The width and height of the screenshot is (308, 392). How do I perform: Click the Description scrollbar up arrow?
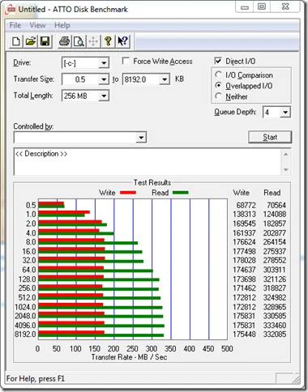pyautogui.click(x=286, y=154)
